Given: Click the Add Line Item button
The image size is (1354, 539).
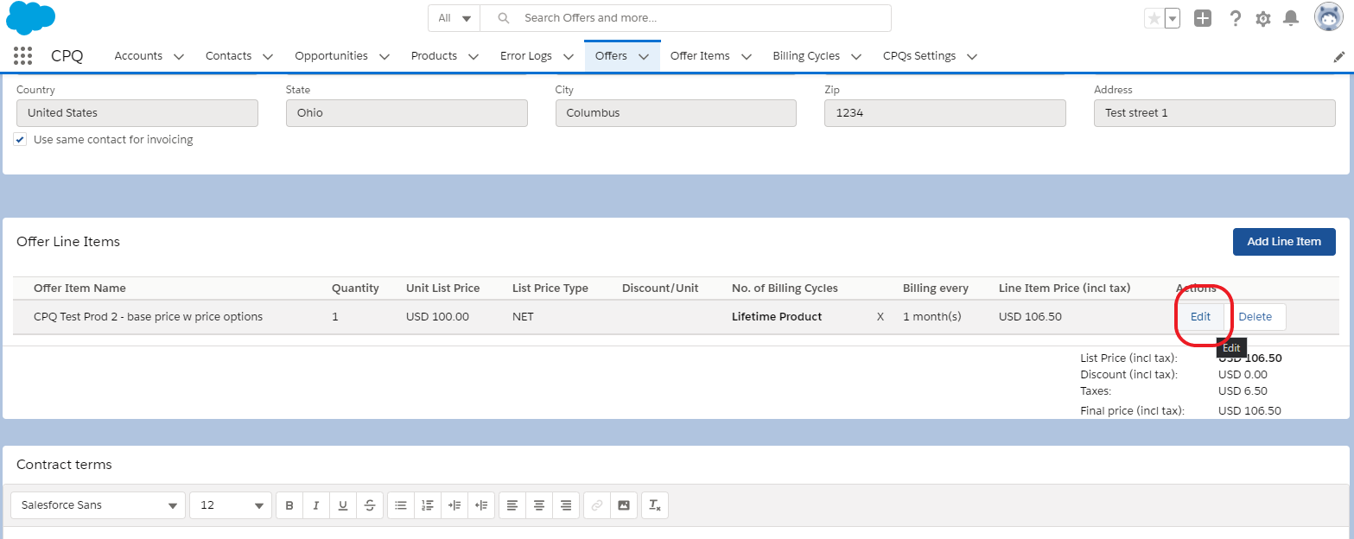Looking at the screenshot, I should click(1284, 242).
